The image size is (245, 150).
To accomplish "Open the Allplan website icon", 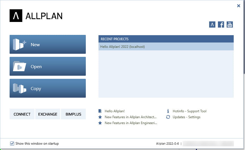I will (x=212, y=24).
